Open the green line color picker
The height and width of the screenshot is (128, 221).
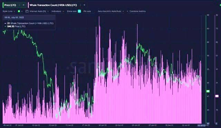20,11
